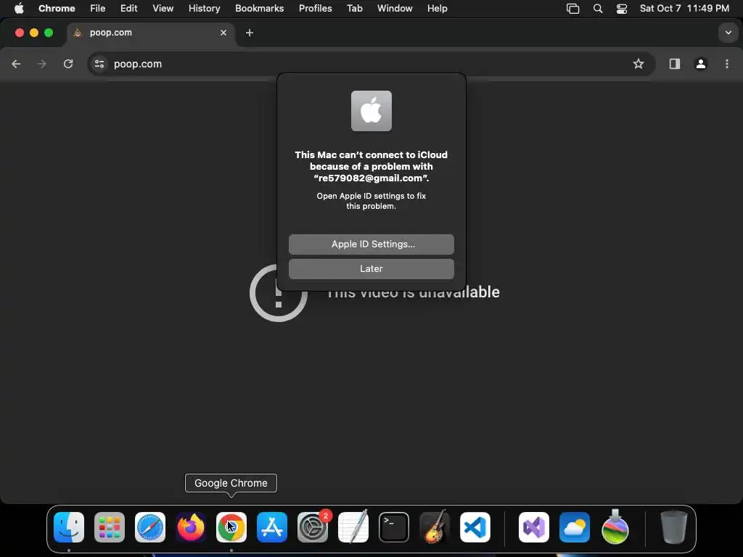Open the Chrome application menu
This screenshot has height=557, width=743.
pyautogui.click(x=57, y=9)
